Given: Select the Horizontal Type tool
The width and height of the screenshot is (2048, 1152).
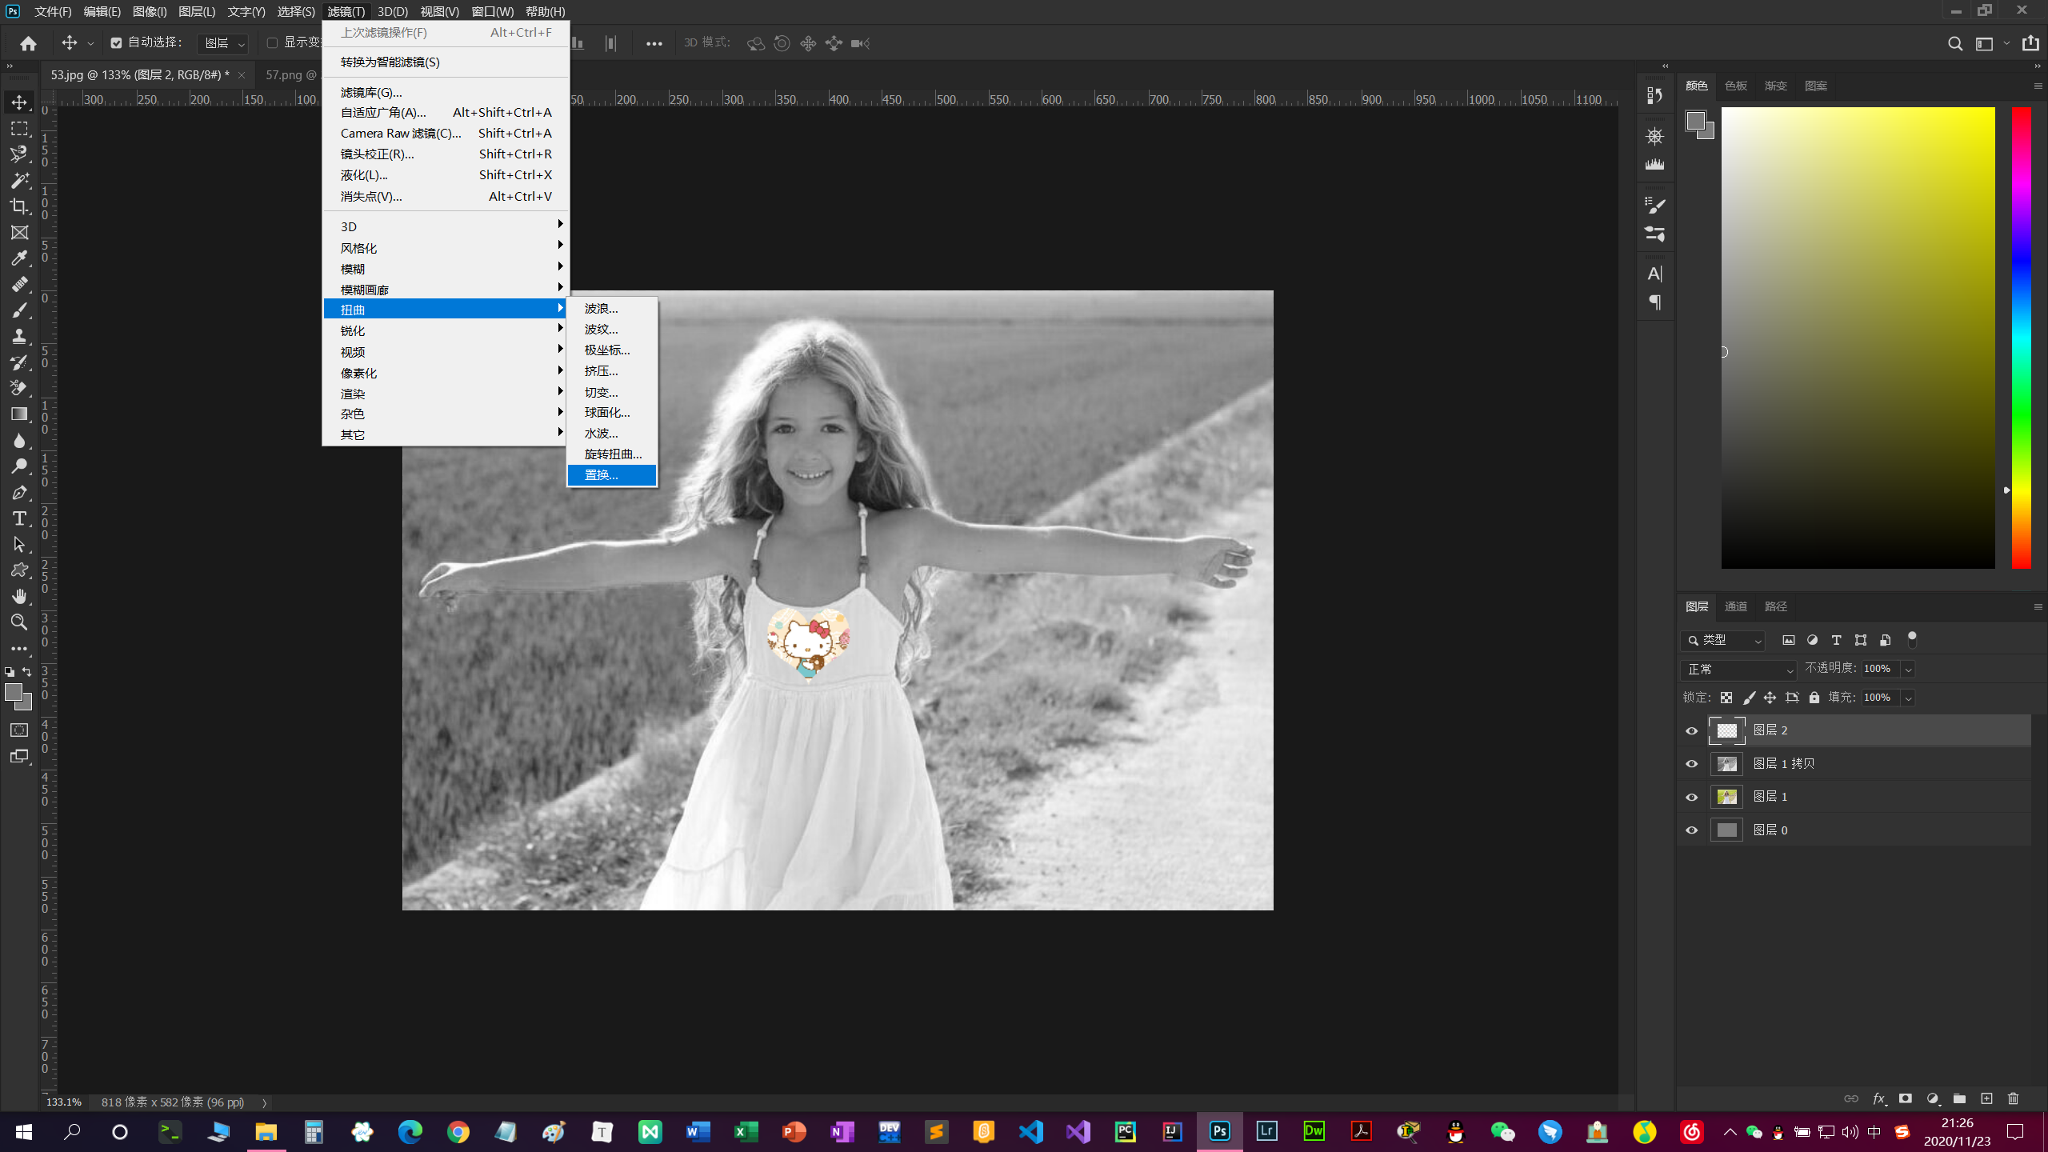Looking at the screenshot, I should 19,518.
